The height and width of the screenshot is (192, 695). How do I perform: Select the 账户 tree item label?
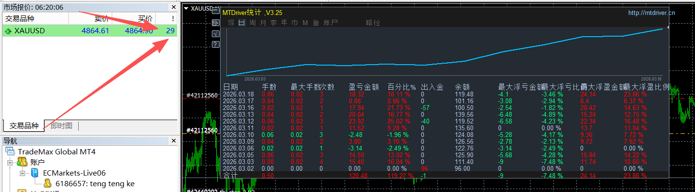[x=37, y=163]
